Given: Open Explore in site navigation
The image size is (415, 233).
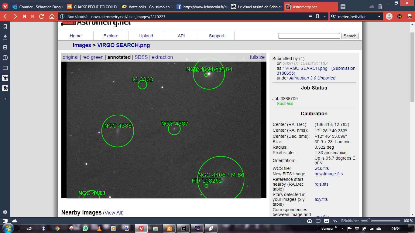Looking at the screenshot, I should pos(111,36).
